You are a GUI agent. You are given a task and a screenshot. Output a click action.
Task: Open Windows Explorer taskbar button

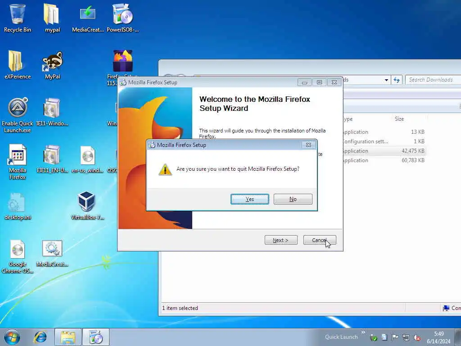(x=68, y=337)
